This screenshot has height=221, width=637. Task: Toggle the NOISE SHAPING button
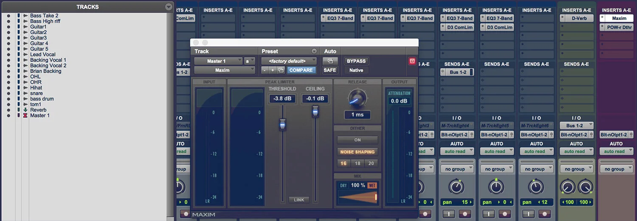click(x=358, y=152)
